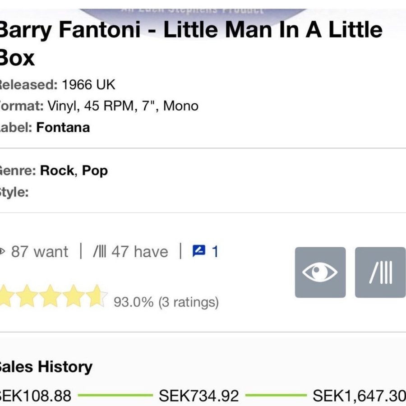This screenshot has height=406, width=406.
Task: Rate release four stars using fourth star
Action: point(73,296)
